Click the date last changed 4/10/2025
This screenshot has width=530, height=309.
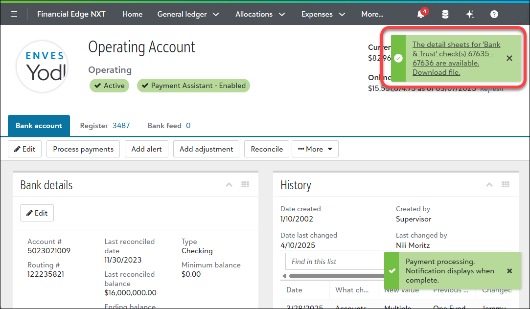pos(298,245)
